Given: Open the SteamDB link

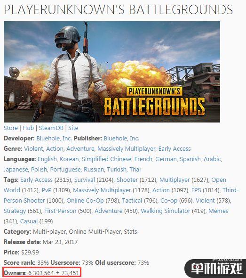Looking at the screenshot, I should (x=51, y=128).
